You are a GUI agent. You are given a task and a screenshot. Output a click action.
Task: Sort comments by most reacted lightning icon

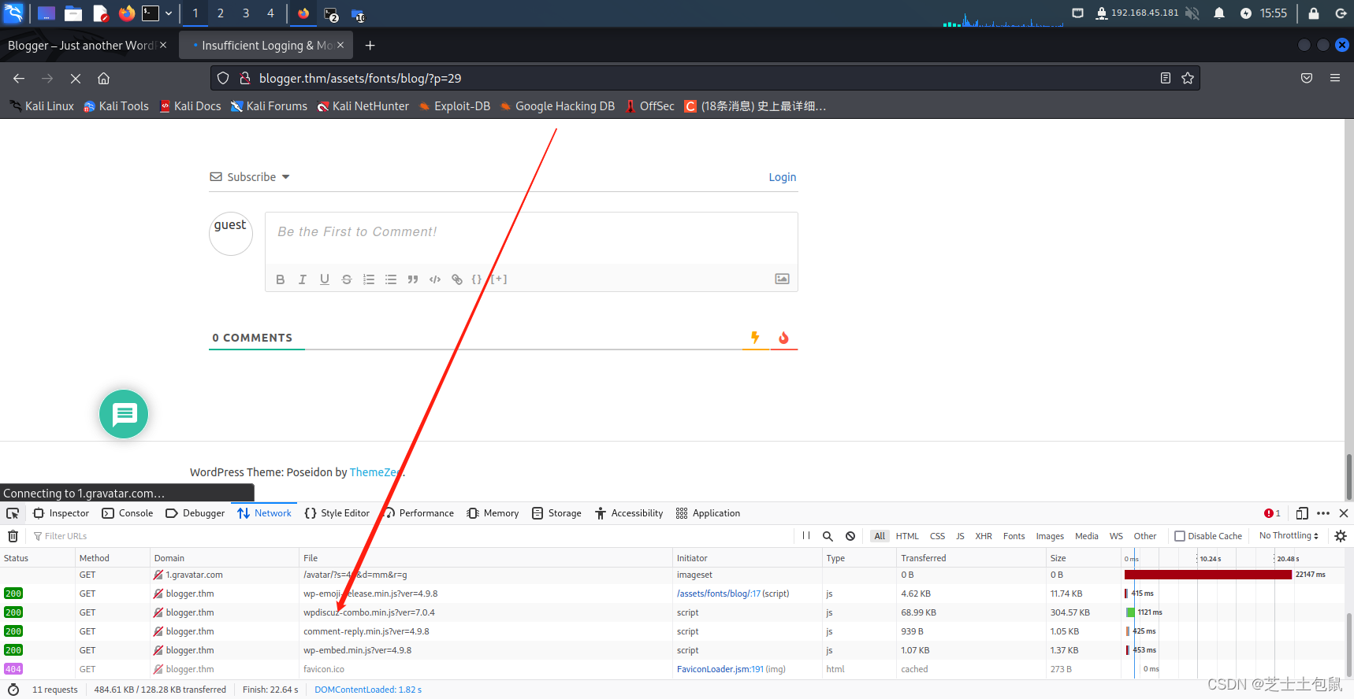(755, 338)
